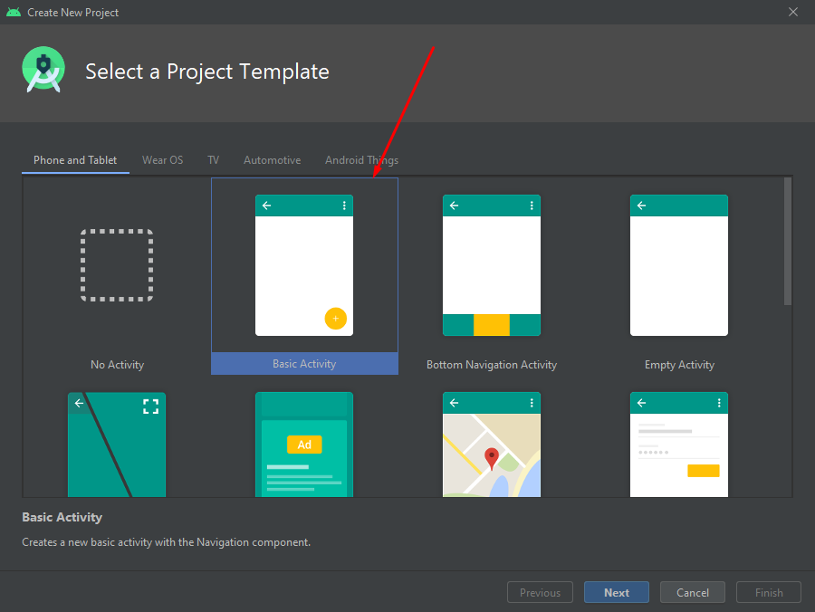Screen dimensions: 815x612
Task: Pick the Bottom Navigation Activity template
Action: pyautogui.click(x=492, y=265)
